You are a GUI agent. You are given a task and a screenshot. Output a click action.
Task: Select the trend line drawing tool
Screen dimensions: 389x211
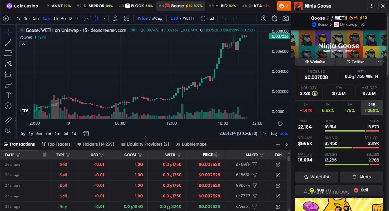(x=8, y=42)
